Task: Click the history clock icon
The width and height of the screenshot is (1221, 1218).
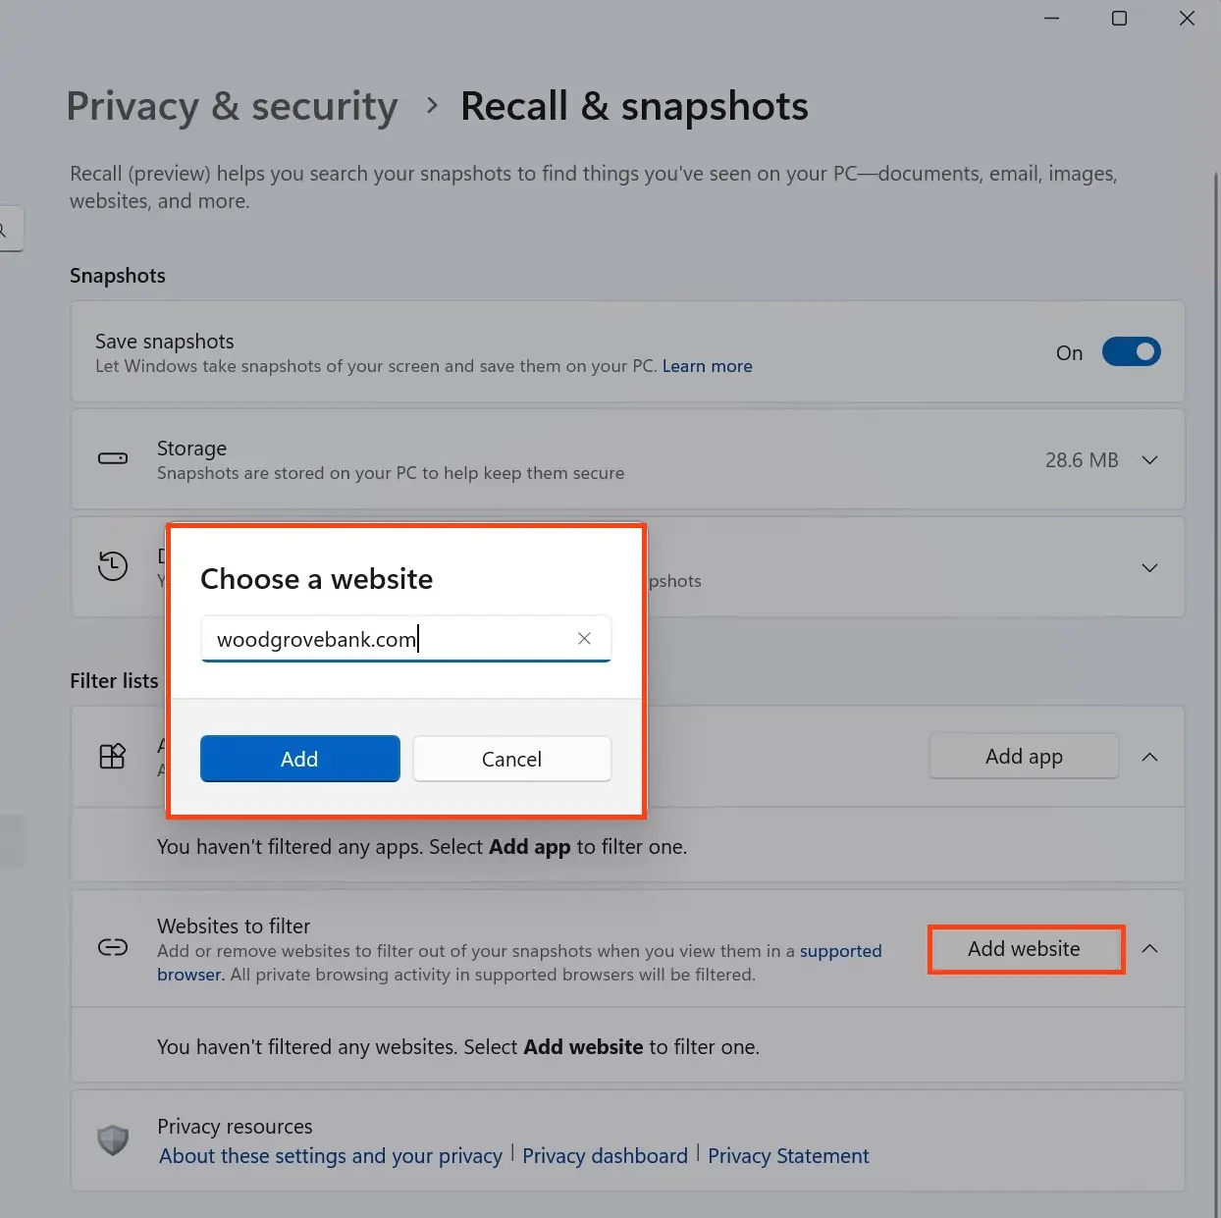Action: [x=113, y=566]
